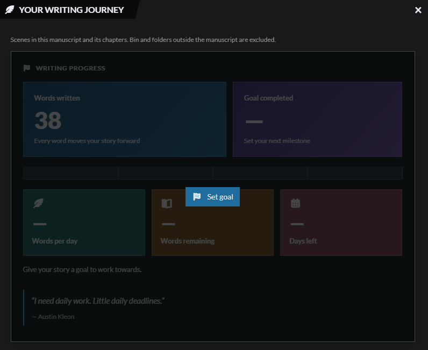Screen dimensions: 428x350
Task: Click the calendar icon in Days left card
Action: coord(295,203)
